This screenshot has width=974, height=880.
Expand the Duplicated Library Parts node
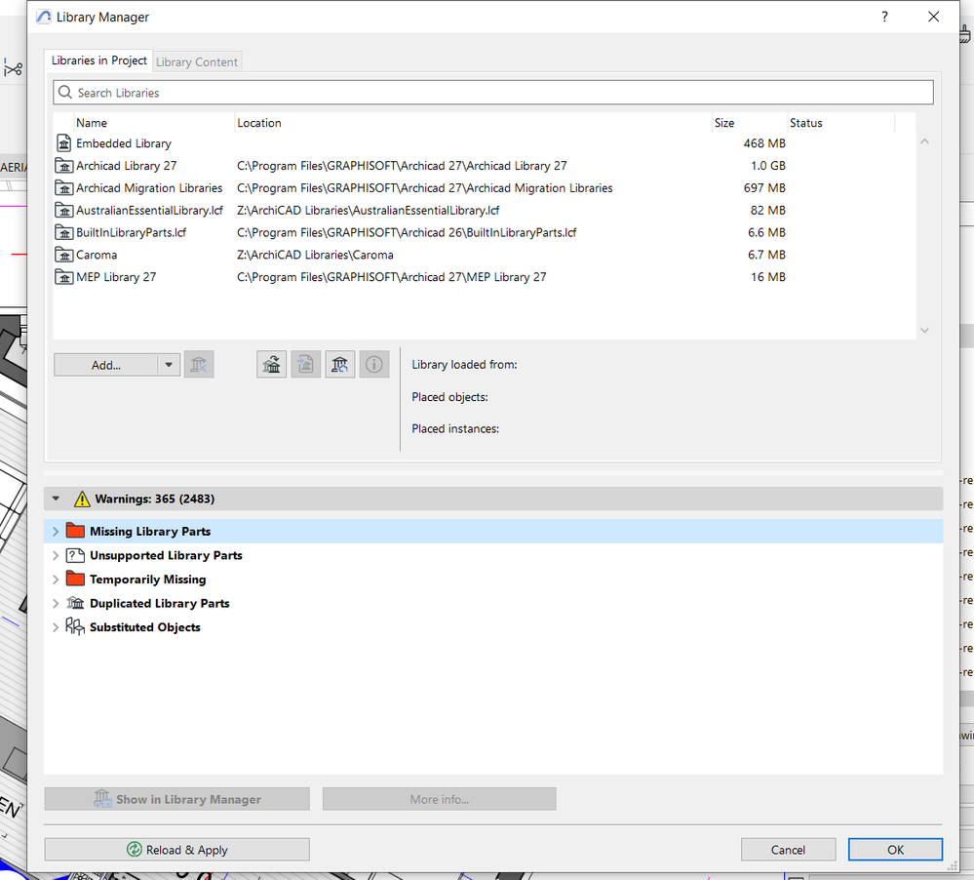pyautogui.click(x=56, y=604)
